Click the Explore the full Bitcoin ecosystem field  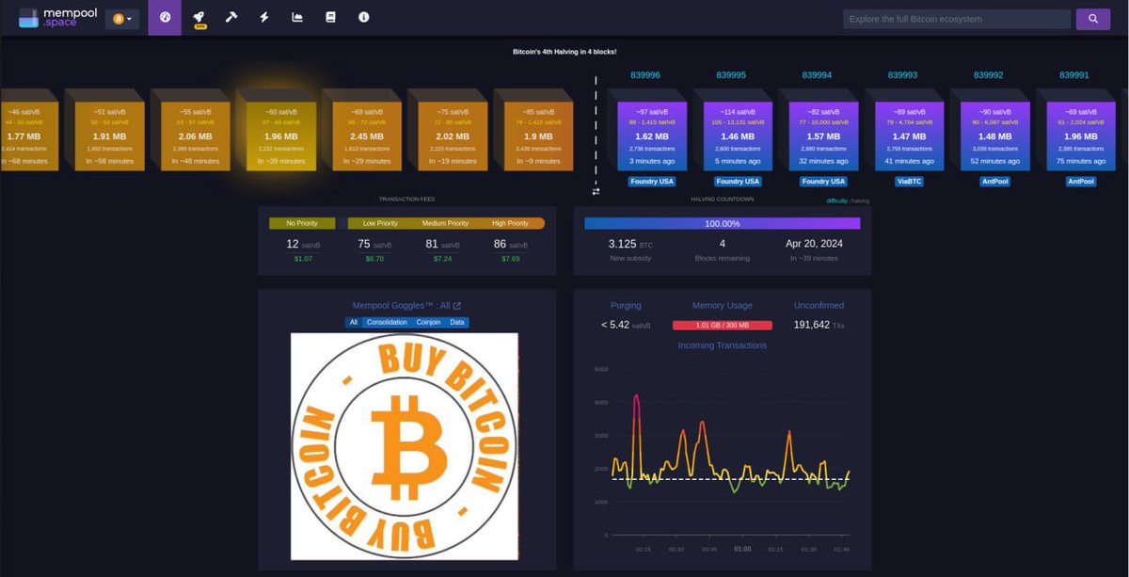click(957, 19)
